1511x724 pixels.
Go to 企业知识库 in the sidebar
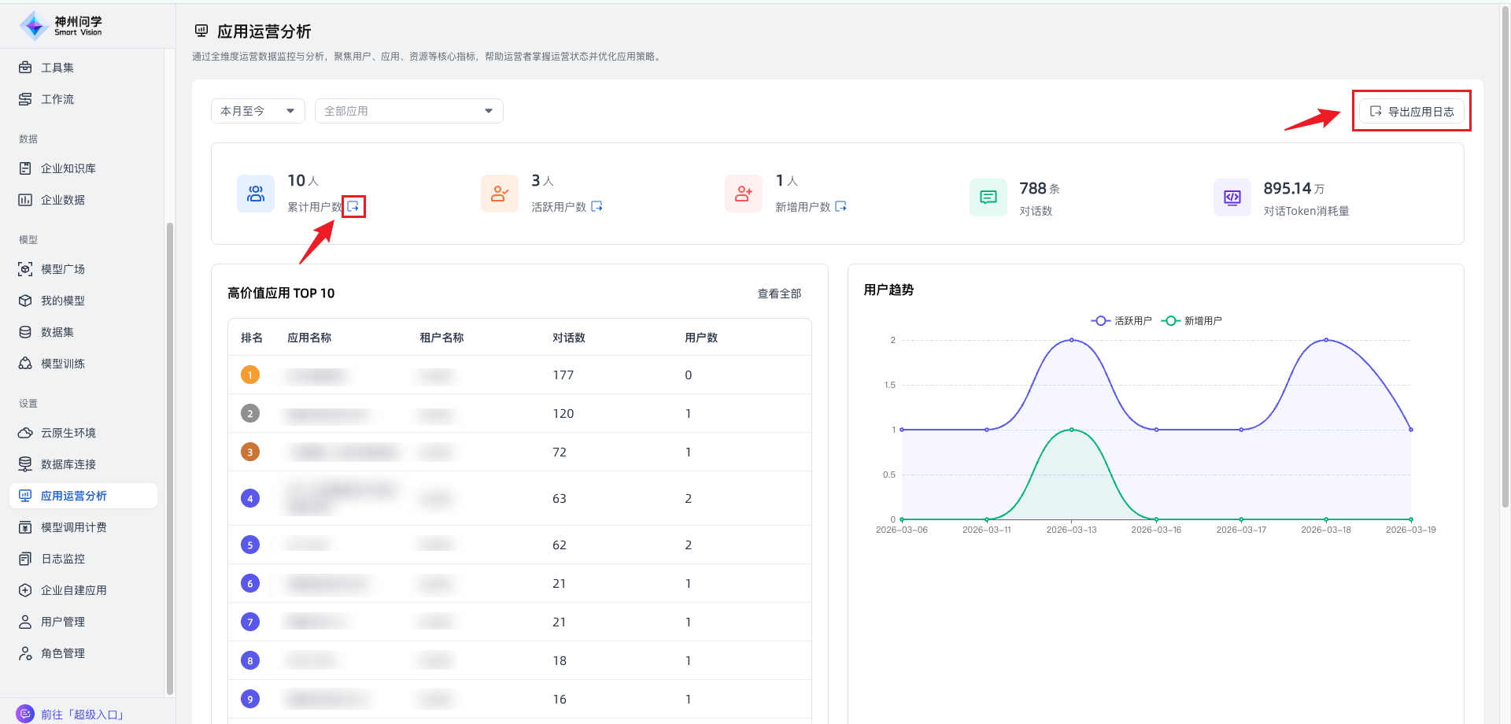click(68, 168)
